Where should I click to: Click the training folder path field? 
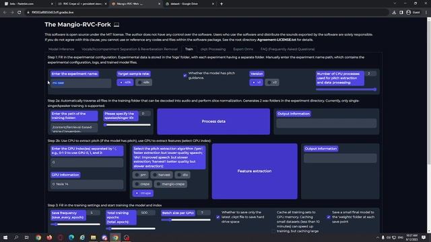pyautogui.click(x=74, y=128)
